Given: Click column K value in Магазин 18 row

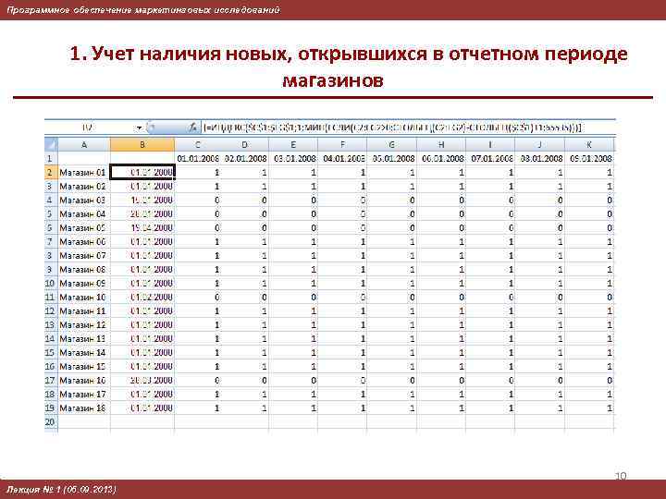Looking at the screenshot, I should [x=589, y=408].
